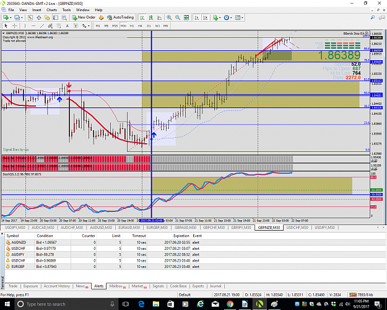
Task: Open the Mailbox terminal tab
Action: click(x=117, y=286)
